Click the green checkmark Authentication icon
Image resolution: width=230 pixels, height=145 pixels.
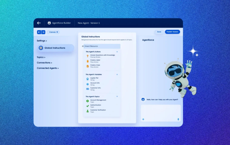point(88,106)
